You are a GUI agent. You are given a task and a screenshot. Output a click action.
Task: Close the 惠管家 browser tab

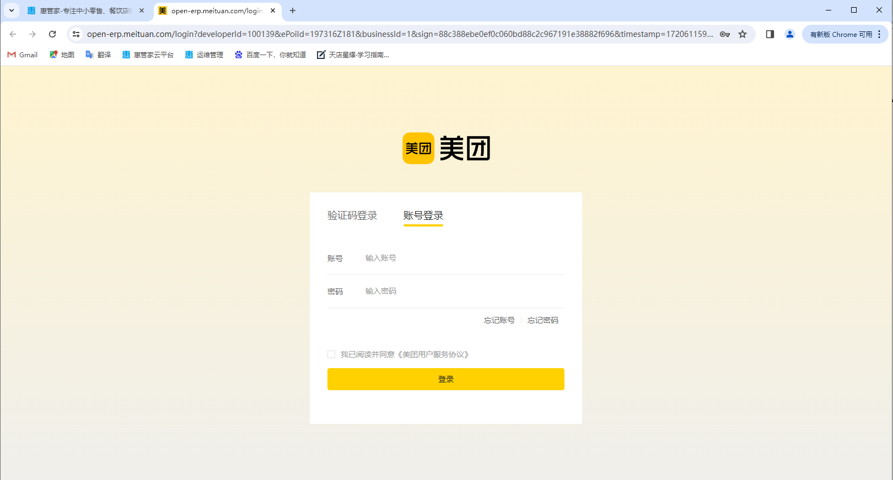tap(142, 10)
